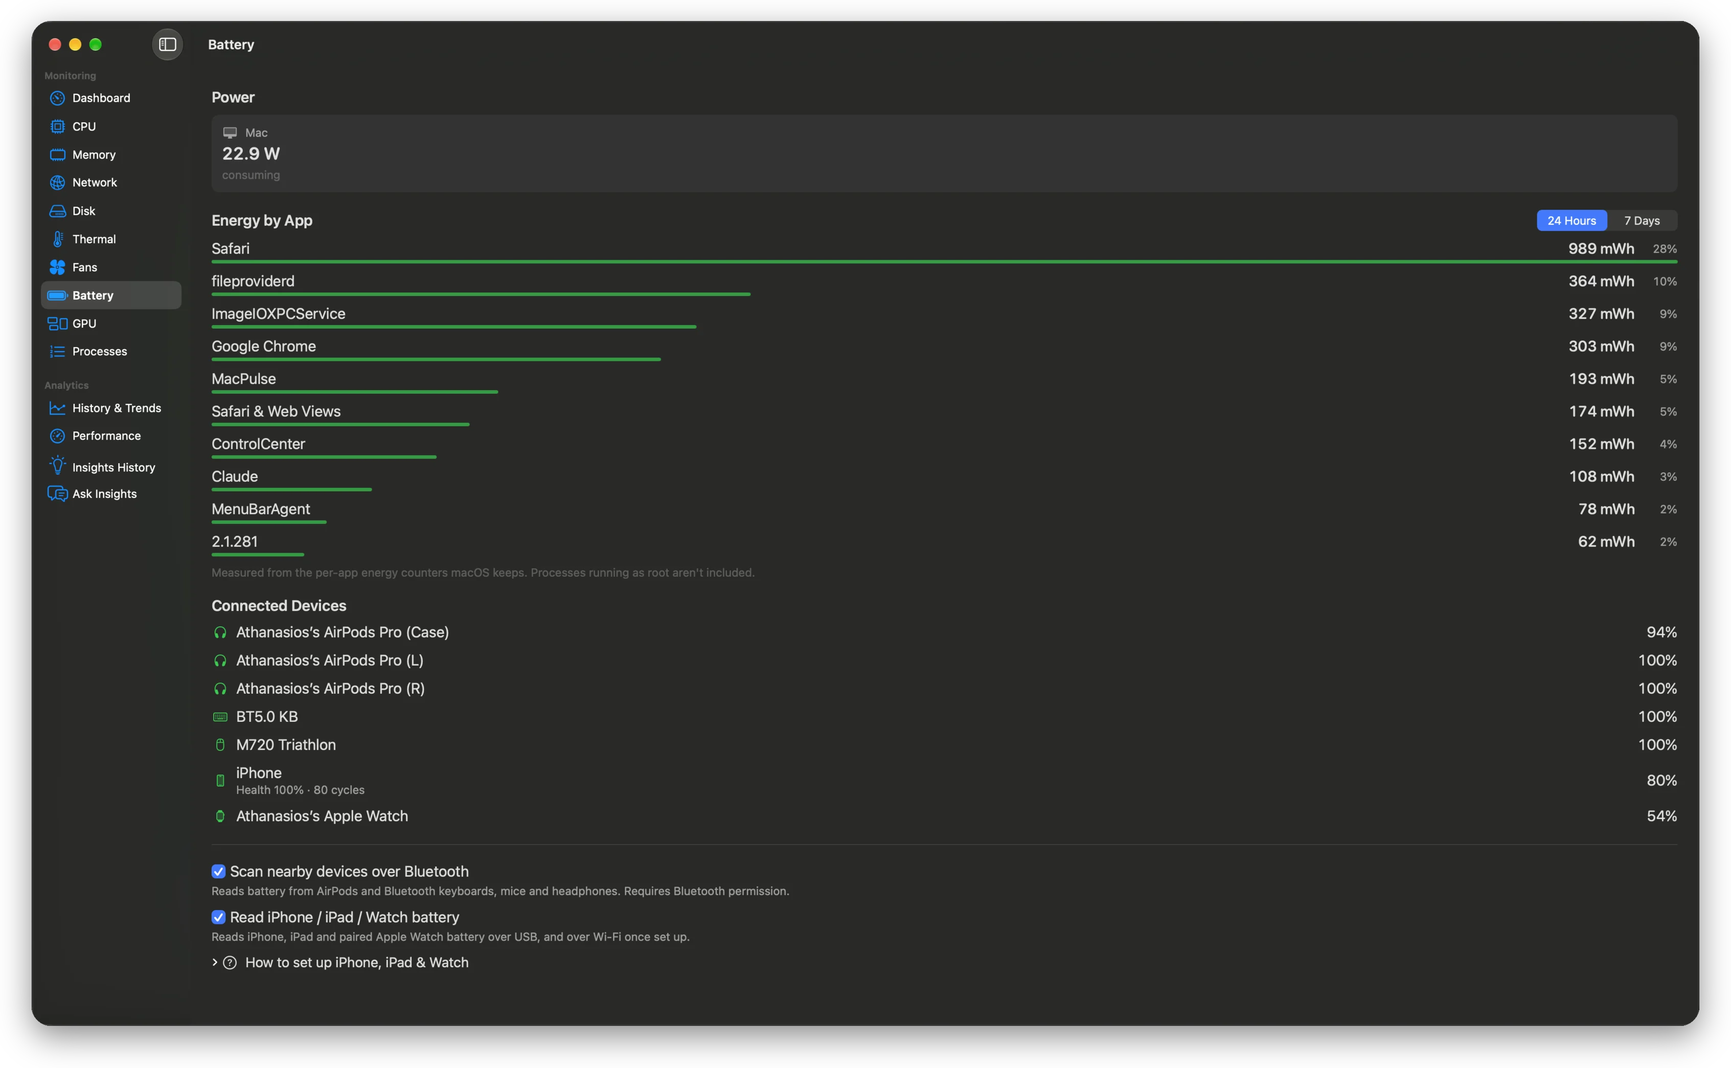Image resolution: width=1731 pixels, height=1068 pixels.
Task: Select the Google Chrome energy row
Action: [944, 349]
